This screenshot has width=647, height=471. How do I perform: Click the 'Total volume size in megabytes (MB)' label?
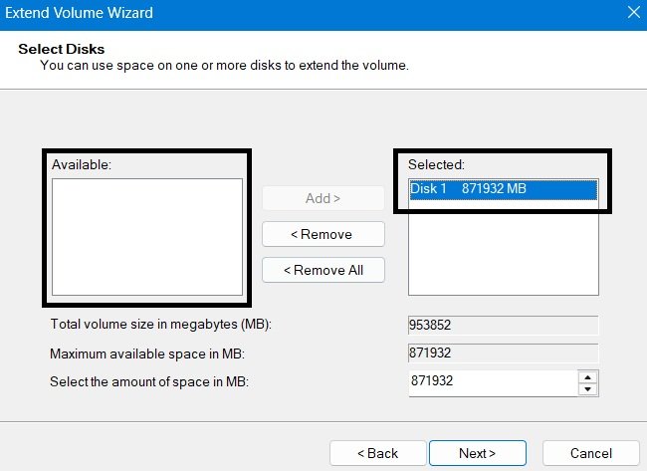[x=161, y=325]
